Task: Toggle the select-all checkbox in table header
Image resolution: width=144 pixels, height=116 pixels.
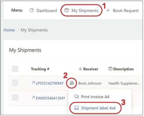Action: click(x=15, y=69)
